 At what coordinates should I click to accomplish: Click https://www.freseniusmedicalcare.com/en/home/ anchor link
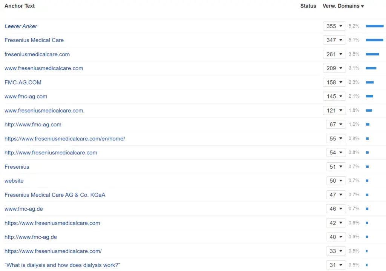coord(64,139)
